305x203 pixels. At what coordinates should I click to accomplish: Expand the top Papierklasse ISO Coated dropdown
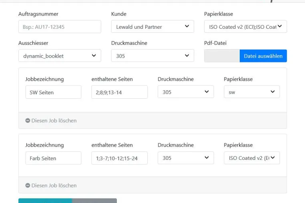(245, 27)
